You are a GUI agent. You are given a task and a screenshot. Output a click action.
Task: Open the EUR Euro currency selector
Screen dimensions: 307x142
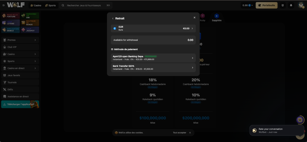pos(153,28)
